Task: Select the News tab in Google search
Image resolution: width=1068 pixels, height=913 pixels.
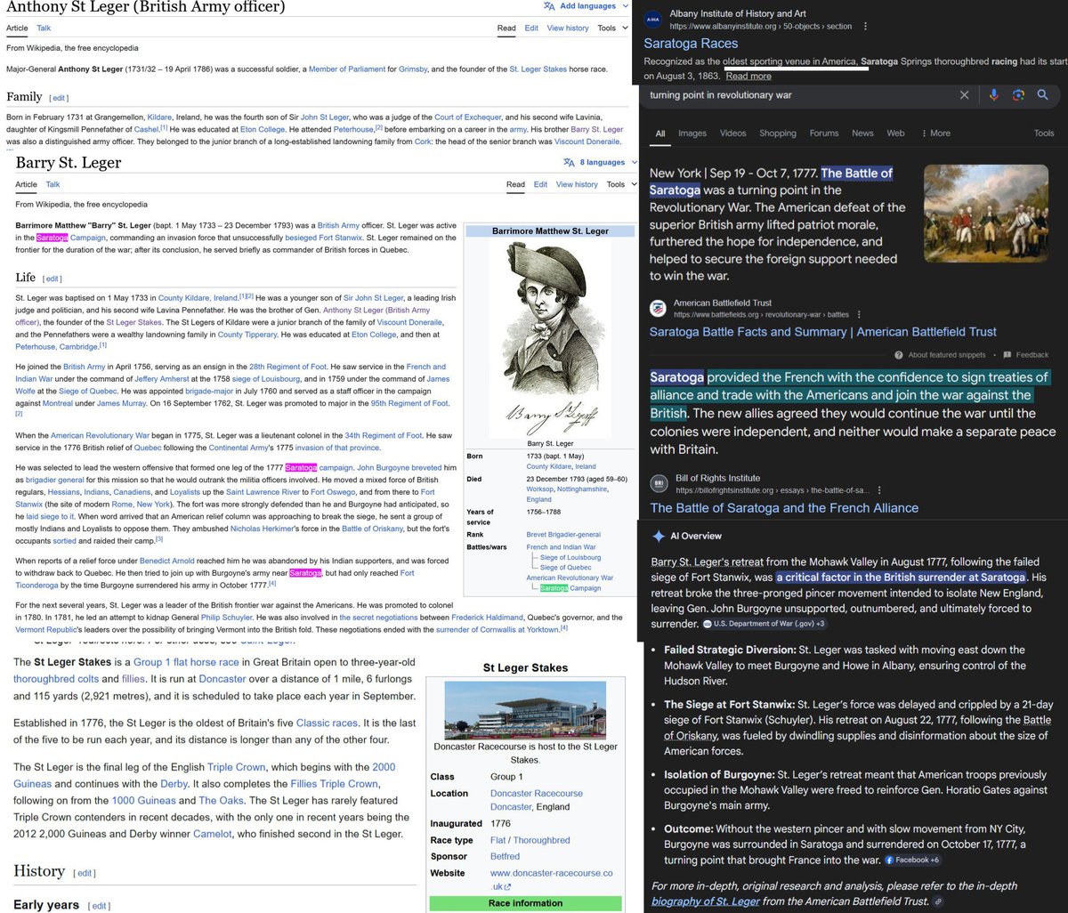Action: tap(862, 133)
